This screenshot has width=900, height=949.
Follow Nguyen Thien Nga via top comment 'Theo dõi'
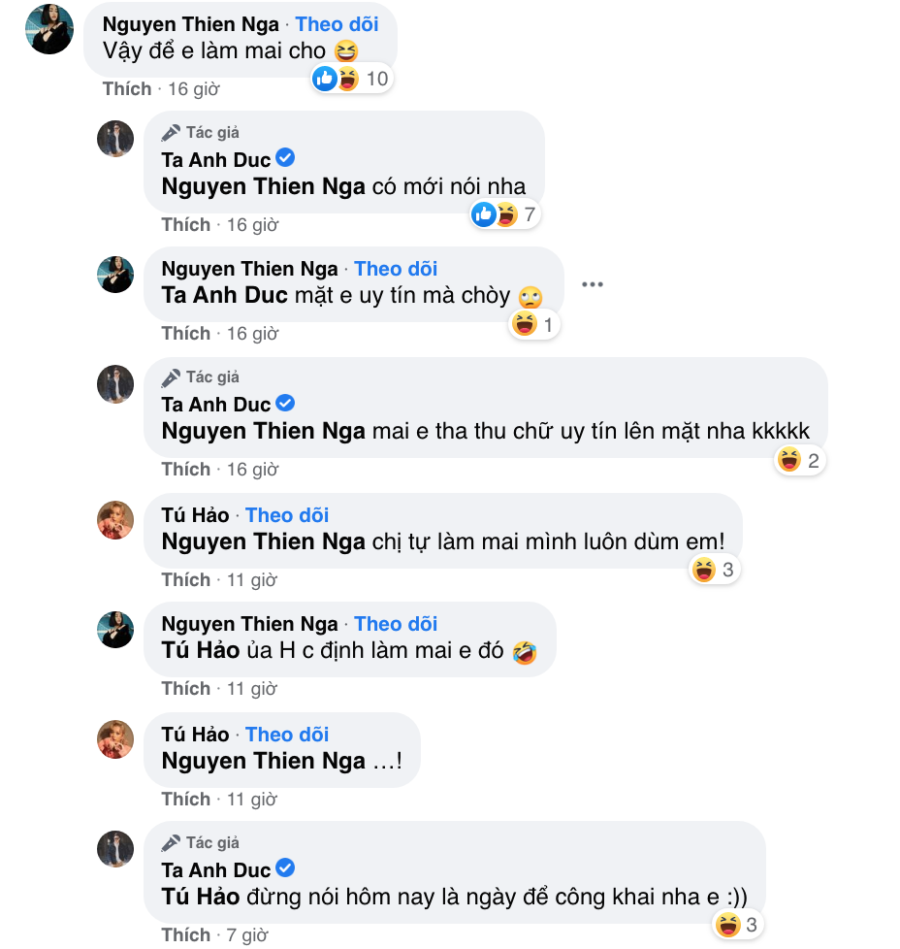337,24
